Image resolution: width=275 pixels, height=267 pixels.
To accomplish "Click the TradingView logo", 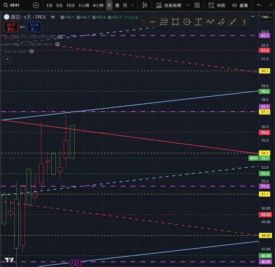I will [9, 260].
